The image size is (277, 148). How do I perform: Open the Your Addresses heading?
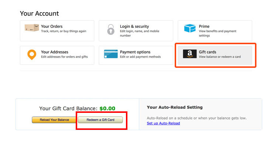pyautogui.click(x=55, y=52)
